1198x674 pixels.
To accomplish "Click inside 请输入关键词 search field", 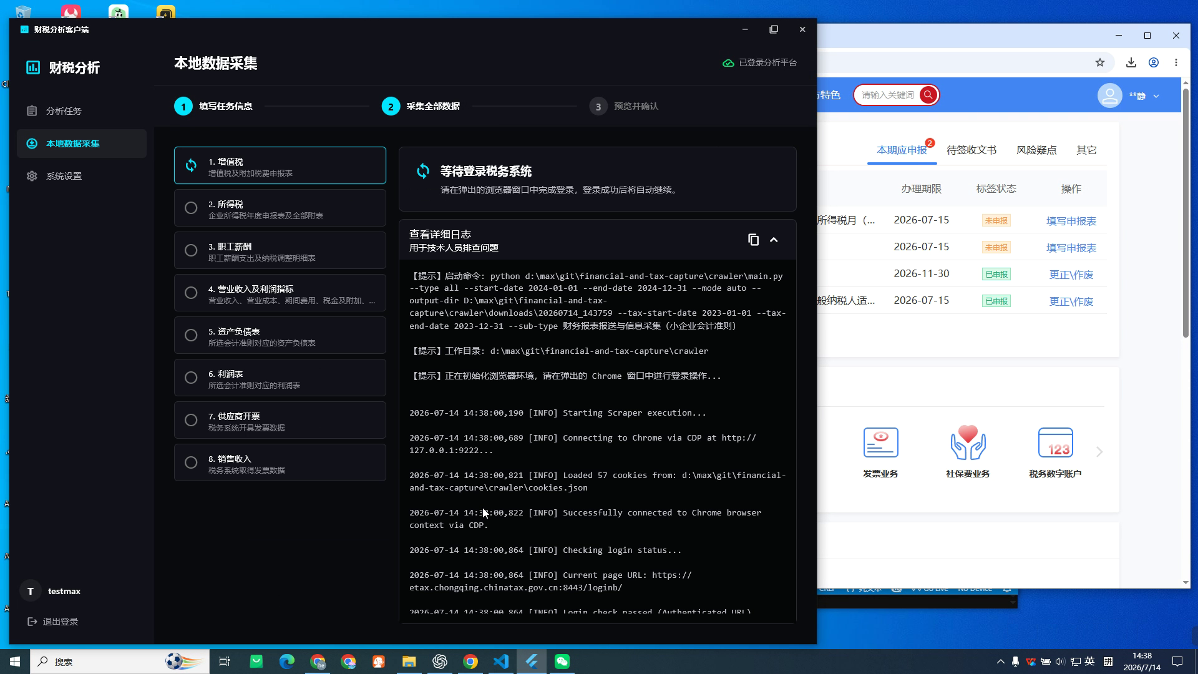I will click(887, 95).
